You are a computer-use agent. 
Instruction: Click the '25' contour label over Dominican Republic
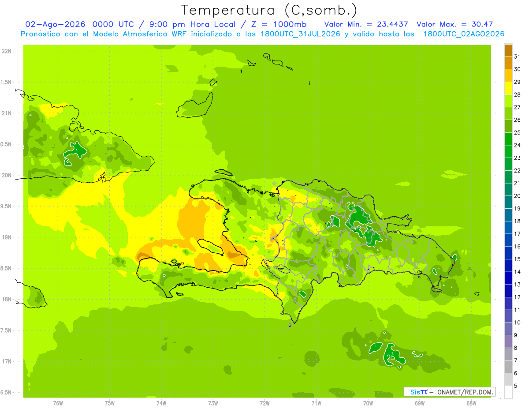(351, 205)
